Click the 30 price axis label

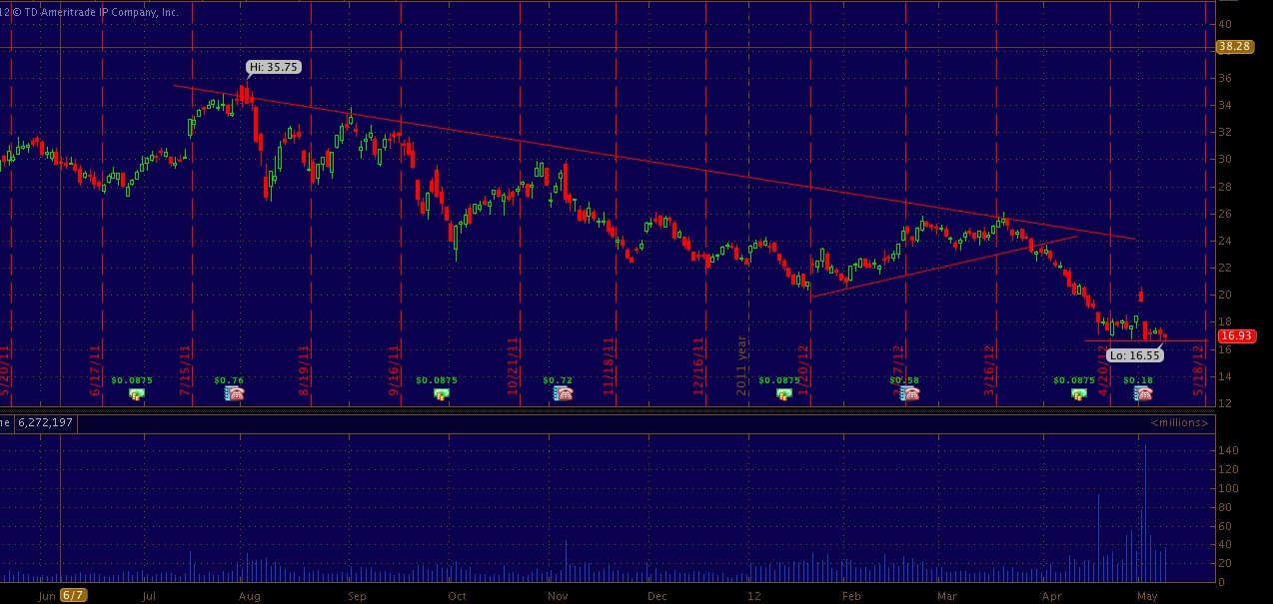click(1224, 159)
